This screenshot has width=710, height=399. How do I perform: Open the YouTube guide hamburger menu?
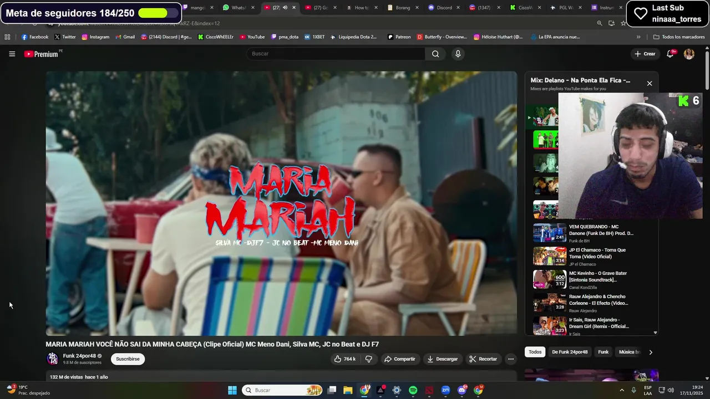[x=12, y=54]
